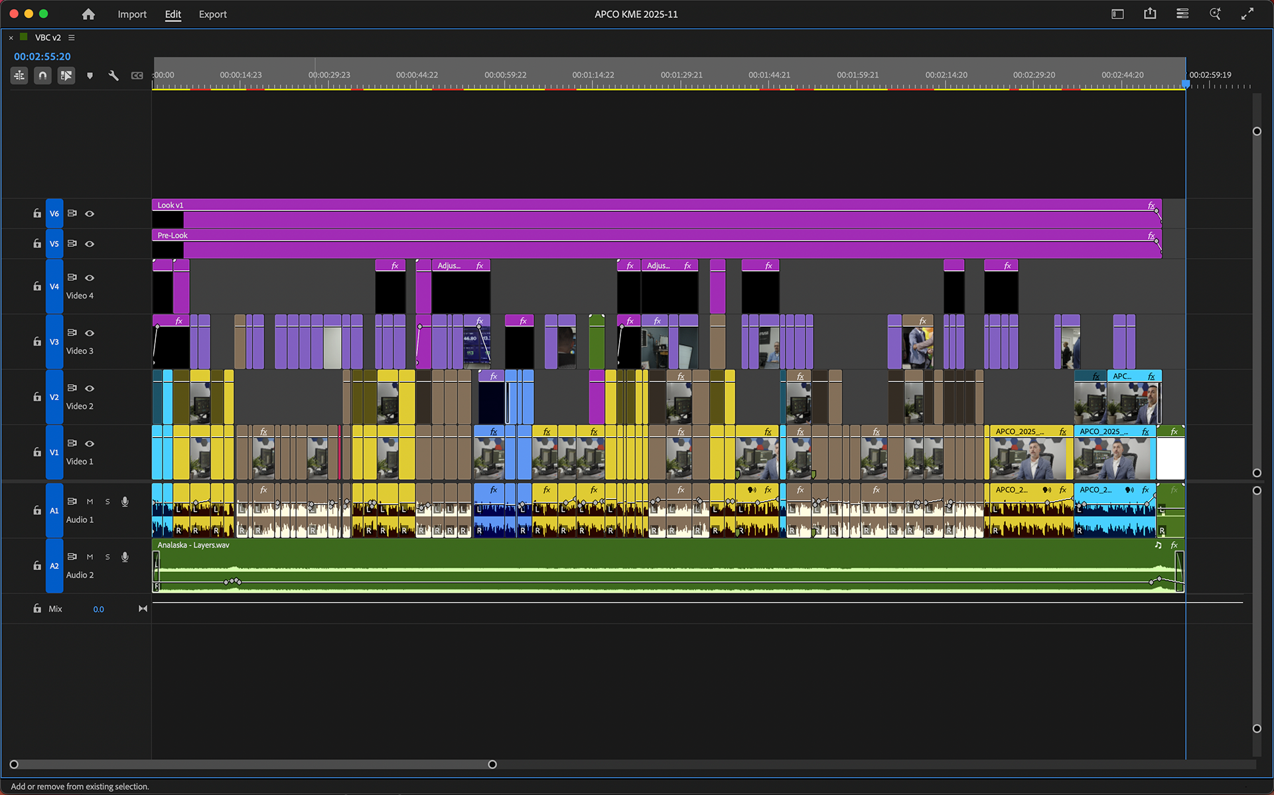Toggle insert sequences as nests option
This screenshot has height=795, width=1274.
[19, 76]
